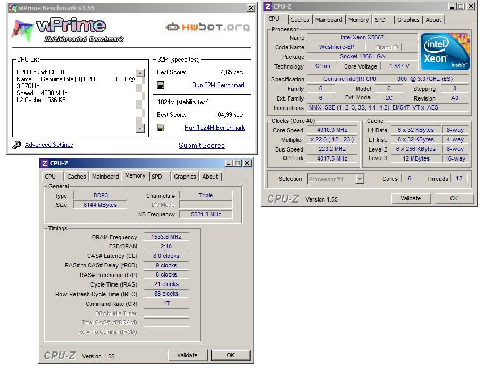Run the 32M Benchmark
484x385 pixels.
pos(219,85)
